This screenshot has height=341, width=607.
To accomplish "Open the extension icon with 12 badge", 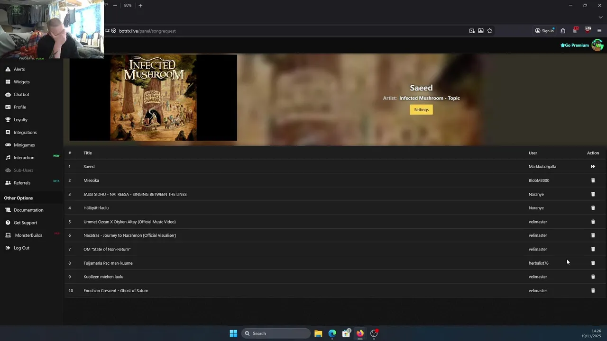I will (575, 30).
